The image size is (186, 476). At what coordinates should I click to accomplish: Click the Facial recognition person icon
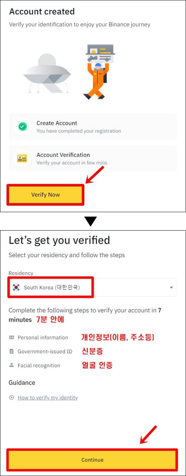coord(12,365)
